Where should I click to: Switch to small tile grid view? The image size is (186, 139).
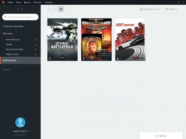pos(50,9)
